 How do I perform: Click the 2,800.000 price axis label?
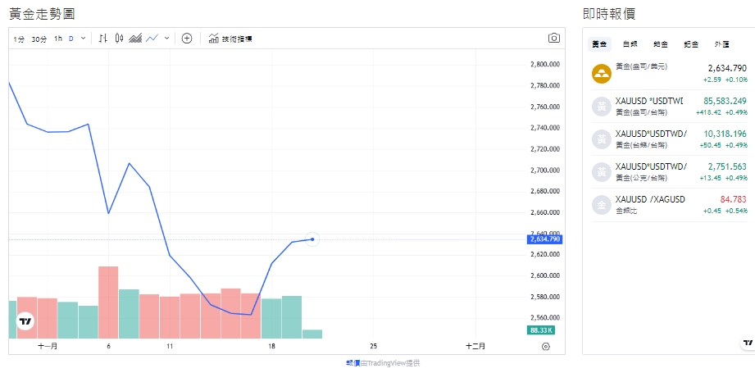pos(545,65)
